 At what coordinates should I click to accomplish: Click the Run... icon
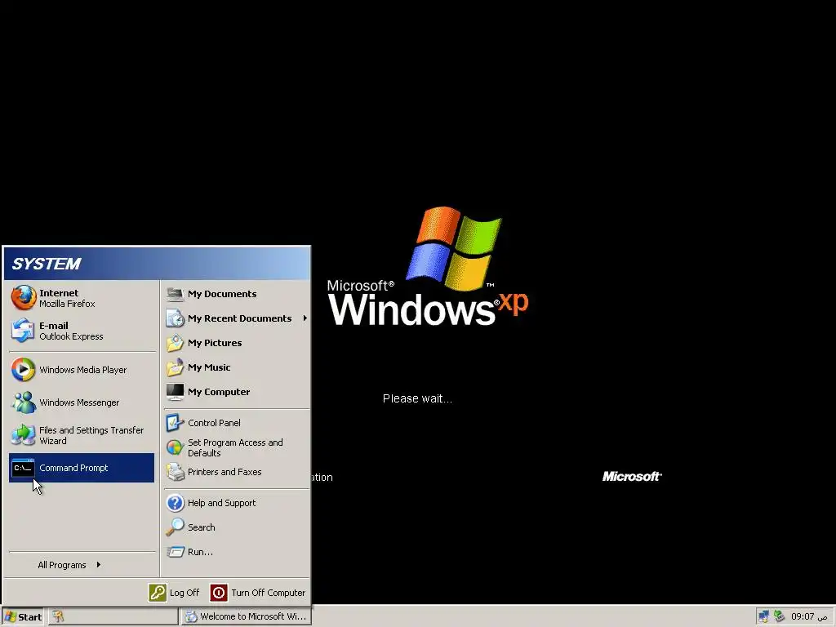(175, 552)
